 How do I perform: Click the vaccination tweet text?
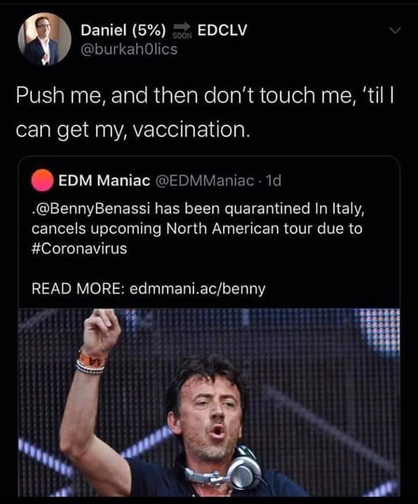174,110
